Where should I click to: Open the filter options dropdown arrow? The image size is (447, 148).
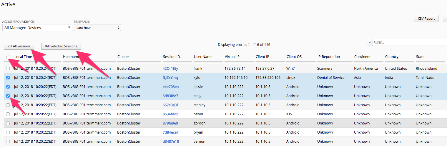tap(370, 42)
